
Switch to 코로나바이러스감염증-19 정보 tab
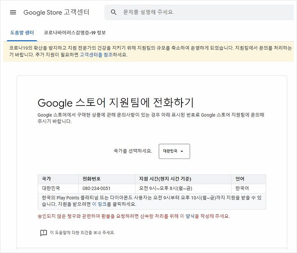pyautogui.click(x=75, y=33)
